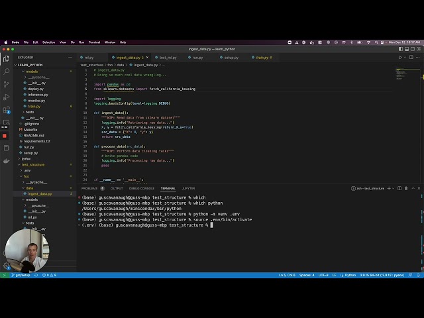Viewport: 424px width, 318px height.
Task: Split the editor to the right
Action: (411, 58)
